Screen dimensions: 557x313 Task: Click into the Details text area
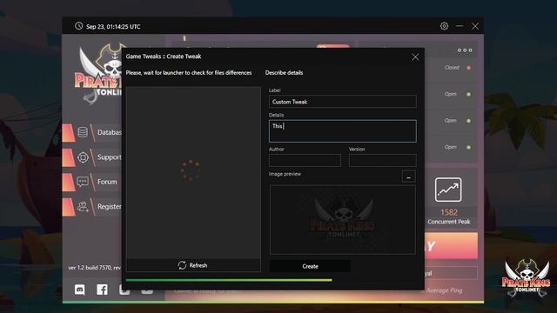343,131
